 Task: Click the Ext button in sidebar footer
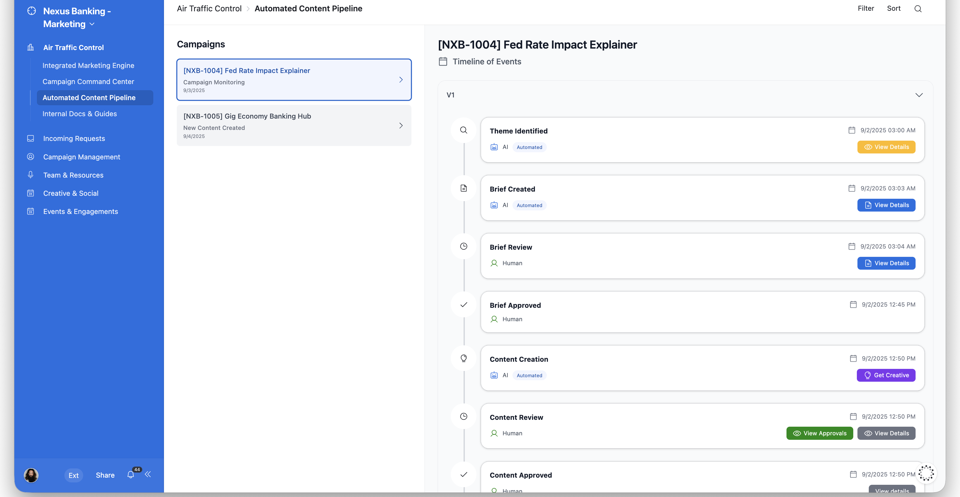coord(73,475)
